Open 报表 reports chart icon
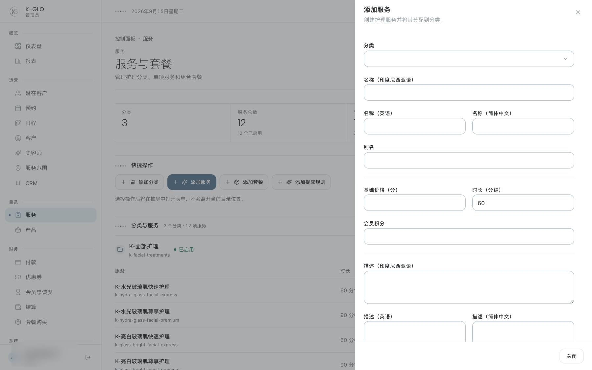Image resolution: width=592 pixels, height=370 pixels. 18,61
